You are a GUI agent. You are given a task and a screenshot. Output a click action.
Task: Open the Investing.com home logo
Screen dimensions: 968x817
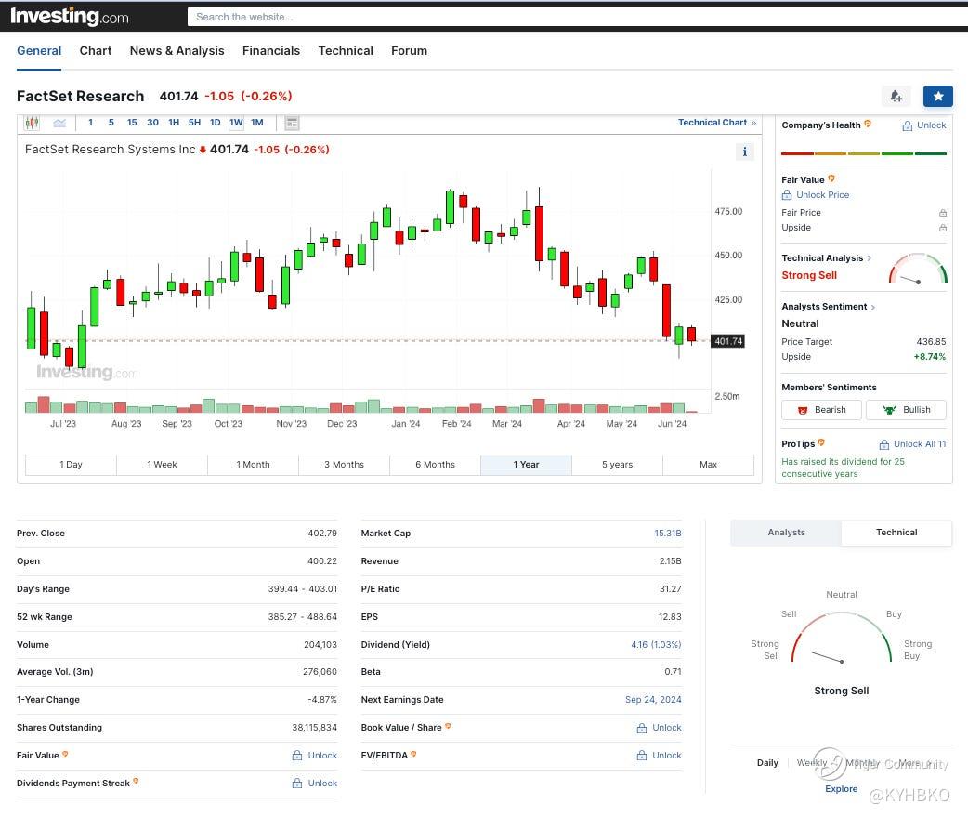click(x=70, y=16)
